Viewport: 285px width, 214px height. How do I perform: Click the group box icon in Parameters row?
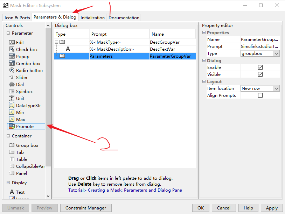coord(62,56)
